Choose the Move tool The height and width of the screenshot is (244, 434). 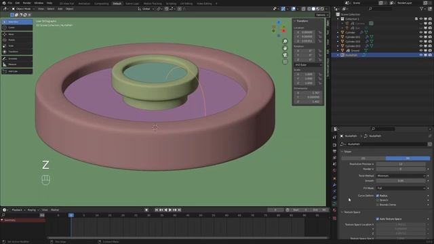coord(17,35)
